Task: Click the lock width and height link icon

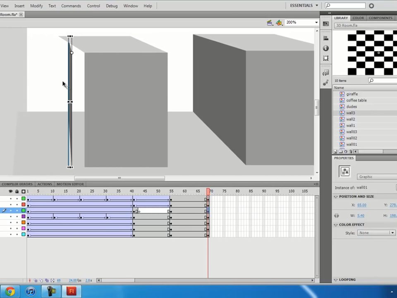Action: (x=337, y=216)
